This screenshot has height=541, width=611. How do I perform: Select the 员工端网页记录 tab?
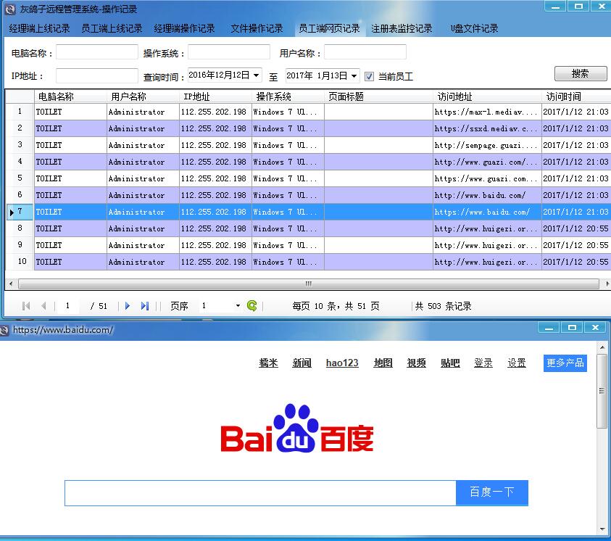pos(329,28)
